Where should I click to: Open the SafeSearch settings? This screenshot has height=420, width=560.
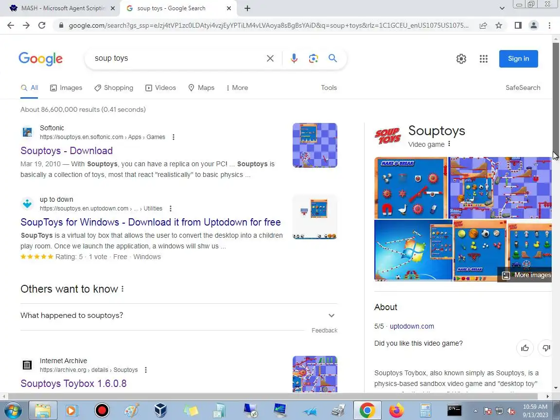(523, 88)
